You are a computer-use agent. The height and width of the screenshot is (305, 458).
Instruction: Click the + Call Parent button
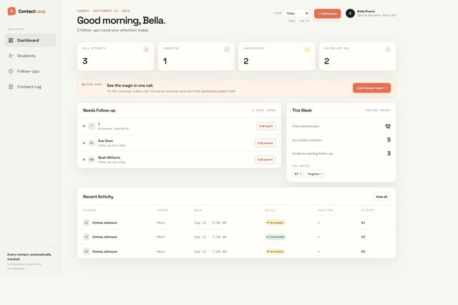point(327,14)
